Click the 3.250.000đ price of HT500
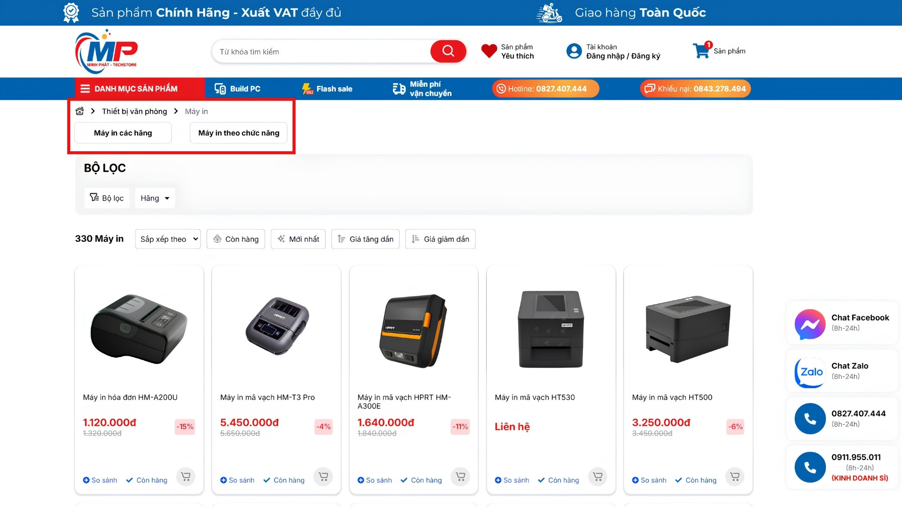The height and width of the screenshot is (507, 902). [661, 422]
